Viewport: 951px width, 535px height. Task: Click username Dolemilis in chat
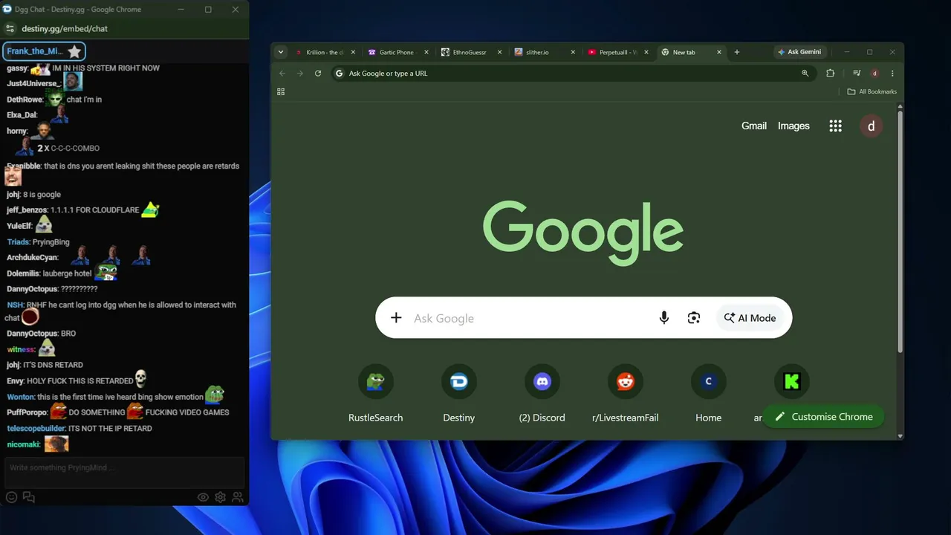24,273
